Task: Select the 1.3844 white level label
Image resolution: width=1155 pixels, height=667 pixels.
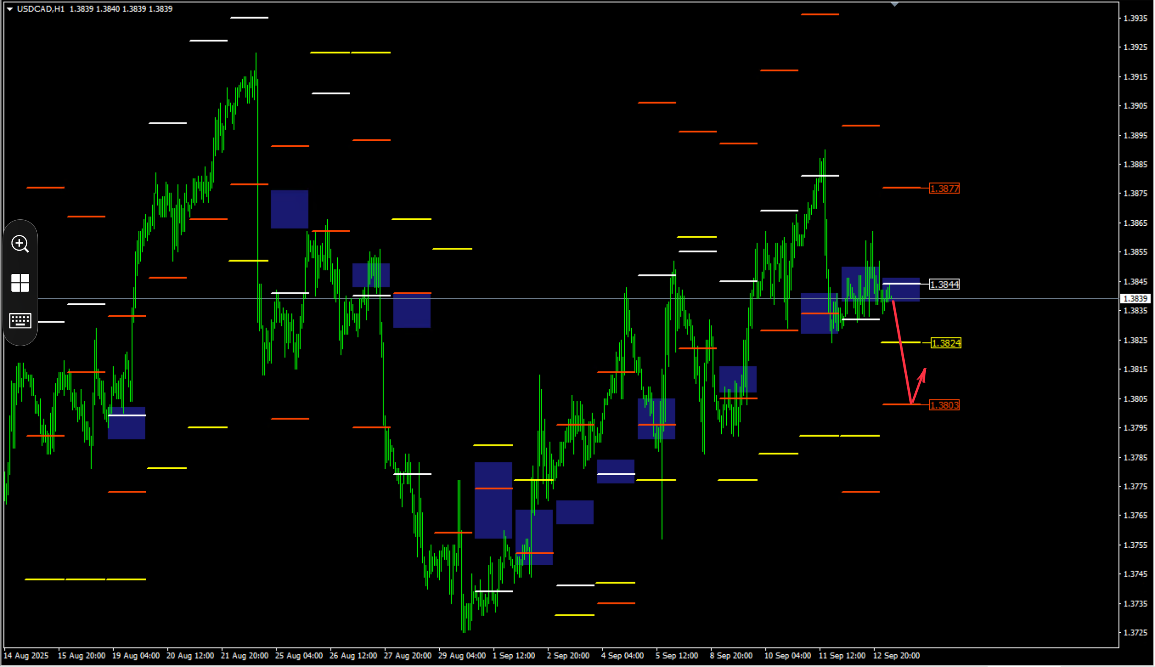Action: [944, 284]
